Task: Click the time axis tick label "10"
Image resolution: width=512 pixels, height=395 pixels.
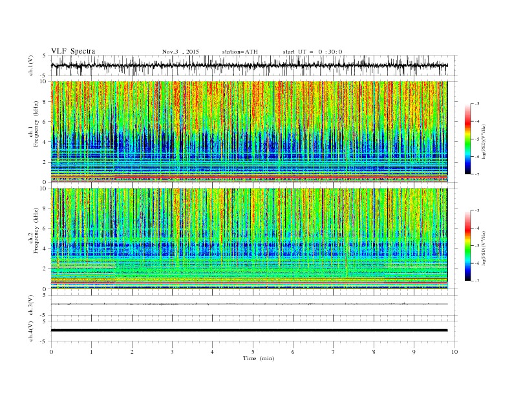Action: [454, 352]
